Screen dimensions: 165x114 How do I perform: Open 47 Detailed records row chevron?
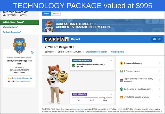tap(160, 97)
